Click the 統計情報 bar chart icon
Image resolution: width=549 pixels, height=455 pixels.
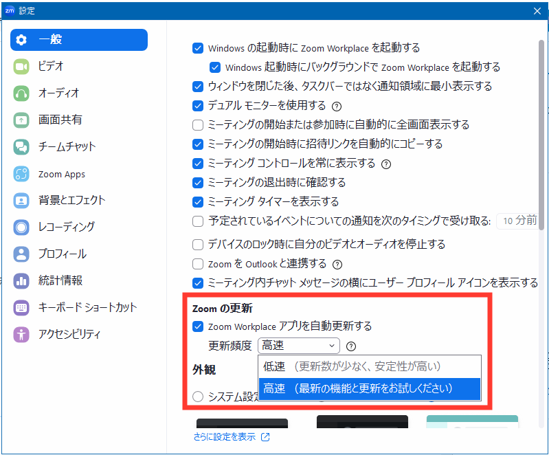coord(21,280)
